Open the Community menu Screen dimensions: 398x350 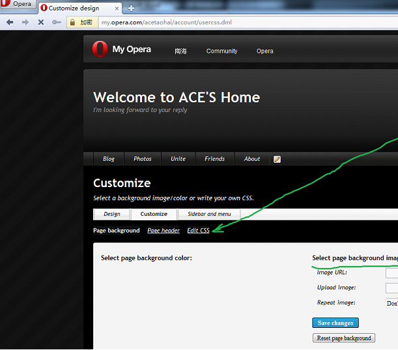coord(221,51)
